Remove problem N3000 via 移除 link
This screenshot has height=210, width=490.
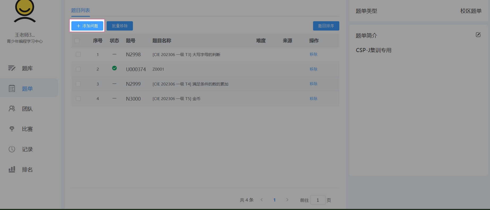click(x=314, y=98)
